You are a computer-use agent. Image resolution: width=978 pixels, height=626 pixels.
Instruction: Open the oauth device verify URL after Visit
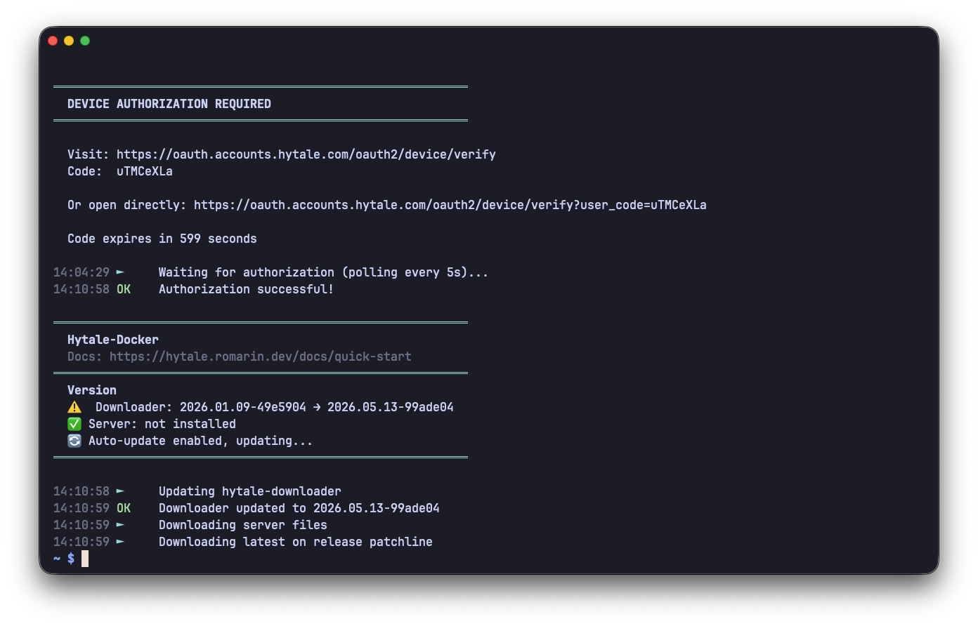(x=306, y=154)
